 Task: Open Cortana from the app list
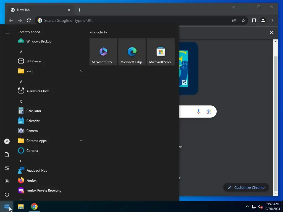[x=50, y=150]
